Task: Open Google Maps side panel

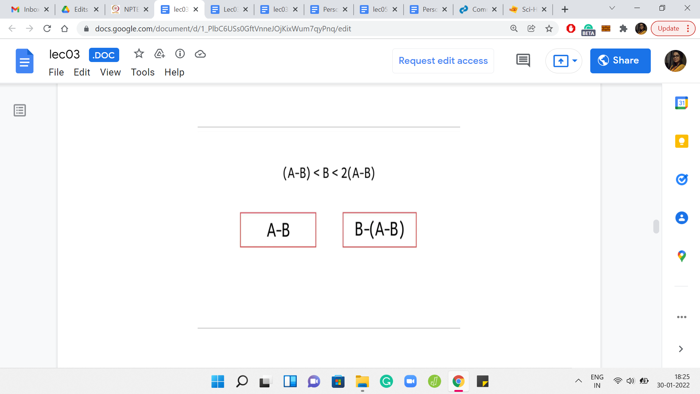Action: tap(681, 256)
